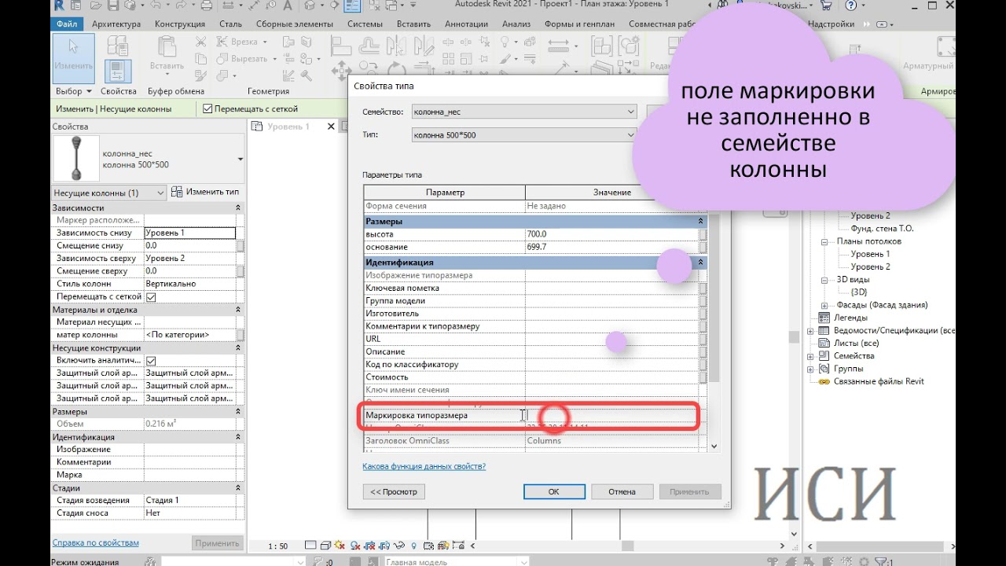The height and width of the screenshot is (566, 1006).
Task: Open the Выбор panel dropdown
Action: (x=74, y=91)
